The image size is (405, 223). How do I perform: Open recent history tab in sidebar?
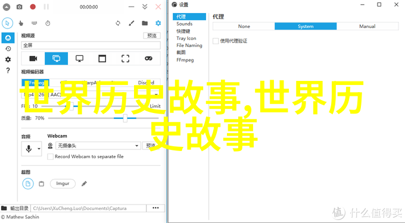click(x=8, y=49)
